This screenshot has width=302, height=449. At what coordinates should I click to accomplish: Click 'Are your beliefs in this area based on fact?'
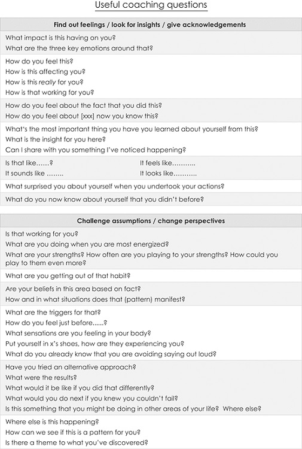[73, 289]
